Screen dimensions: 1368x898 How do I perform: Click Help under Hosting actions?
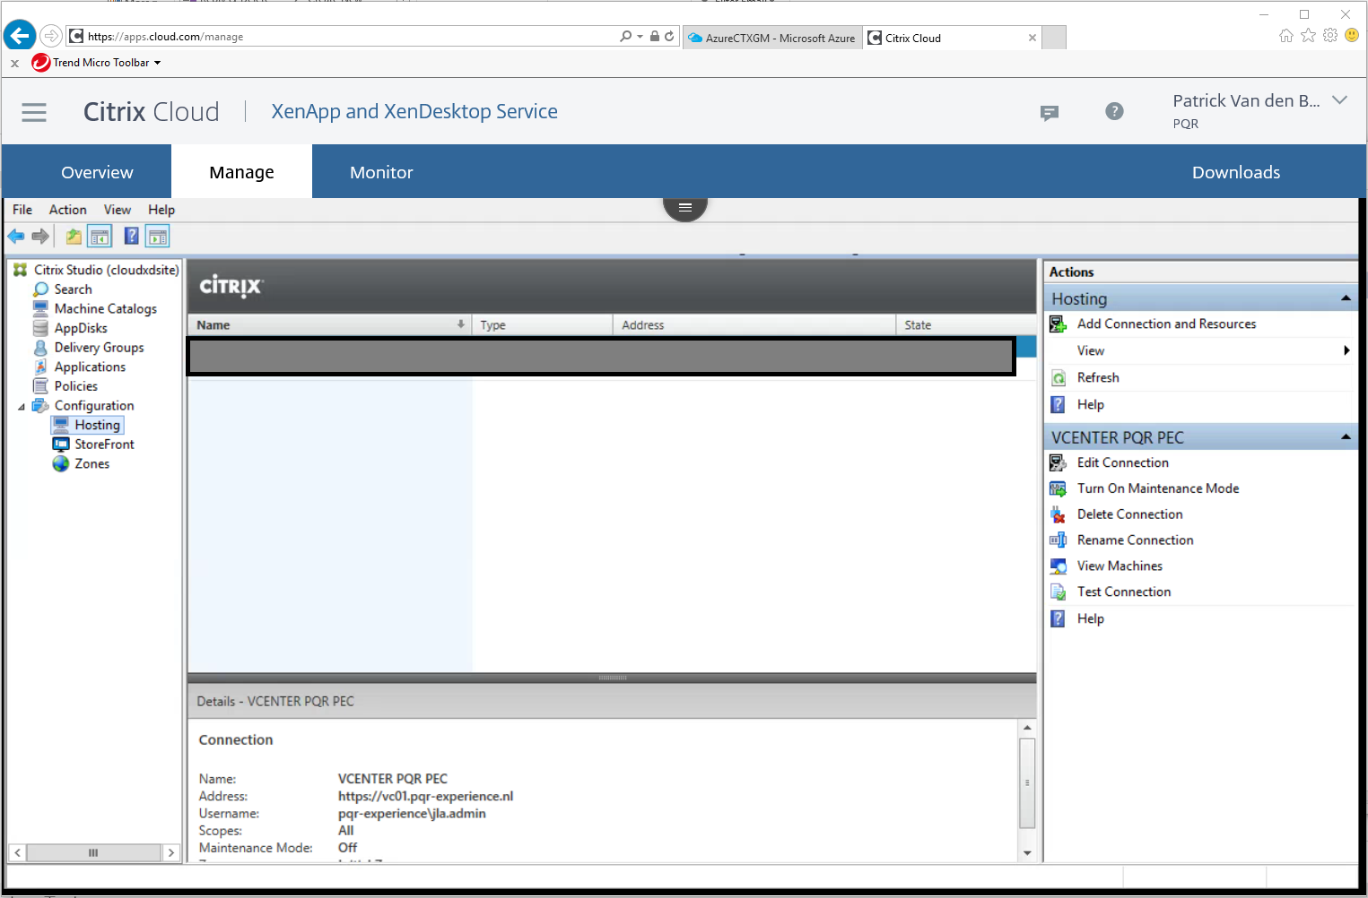click(x=1090, y=405)
